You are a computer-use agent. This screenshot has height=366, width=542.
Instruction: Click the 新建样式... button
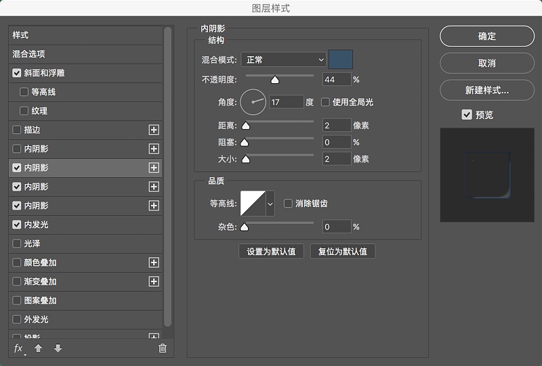click(x=487, y=91)
